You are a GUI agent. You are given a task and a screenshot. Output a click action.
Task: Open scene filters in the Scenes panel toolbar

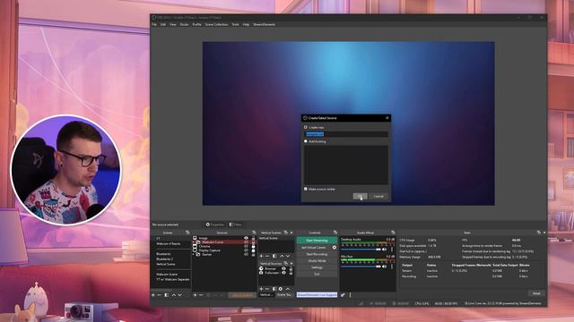point(167,295)
